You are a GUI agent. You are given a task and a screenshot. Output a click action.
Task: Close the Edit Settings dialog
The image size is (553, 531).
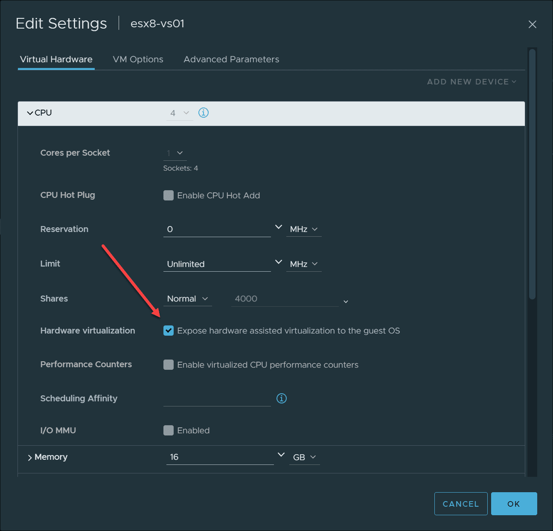pos(532,24)
